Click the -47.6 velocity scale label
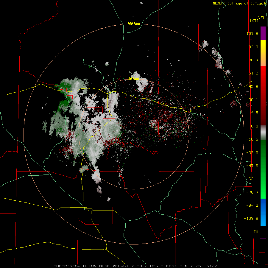 pyautogui.click(x=252, y=166)
